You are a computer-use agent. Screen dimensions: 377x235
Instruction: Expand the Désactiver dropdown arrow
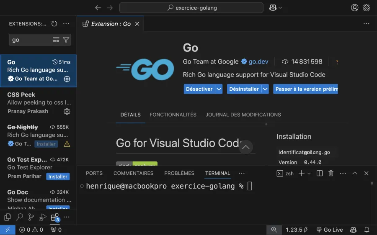tap(219, 89)
